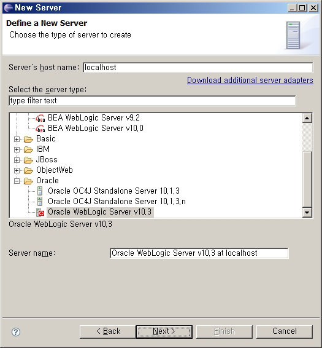Expand the IBM tree node
The width and height of the screenshot is (322, 348).
tap(17, 149)
